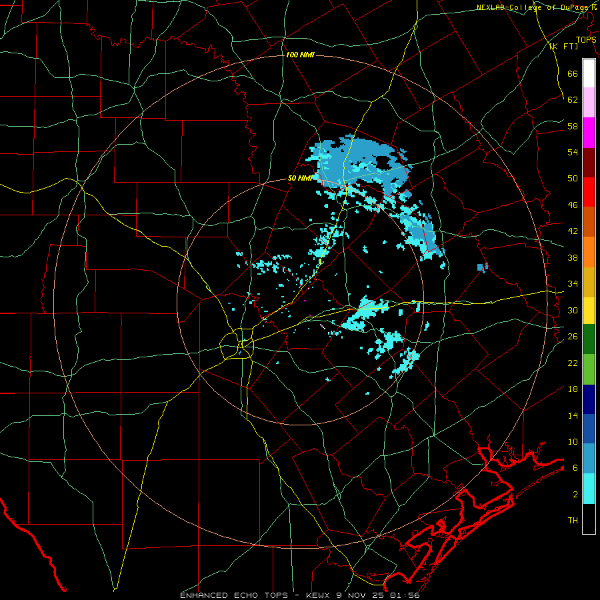Click the '50 NMI' range ring label
This screenshot has width=600, height=600.
click(300, 178)
